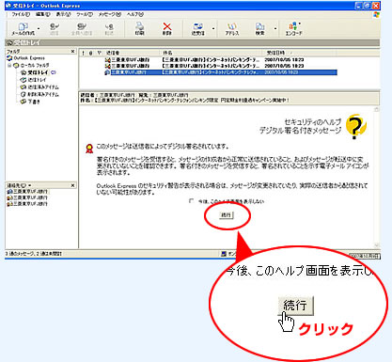Open the dropdown arrow beside Create Mail
Screen dimensions: 392x362
(39, 28)
